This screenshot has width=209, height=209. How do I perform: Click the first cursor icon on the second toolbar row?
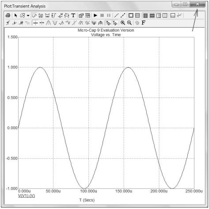(8, 22)
